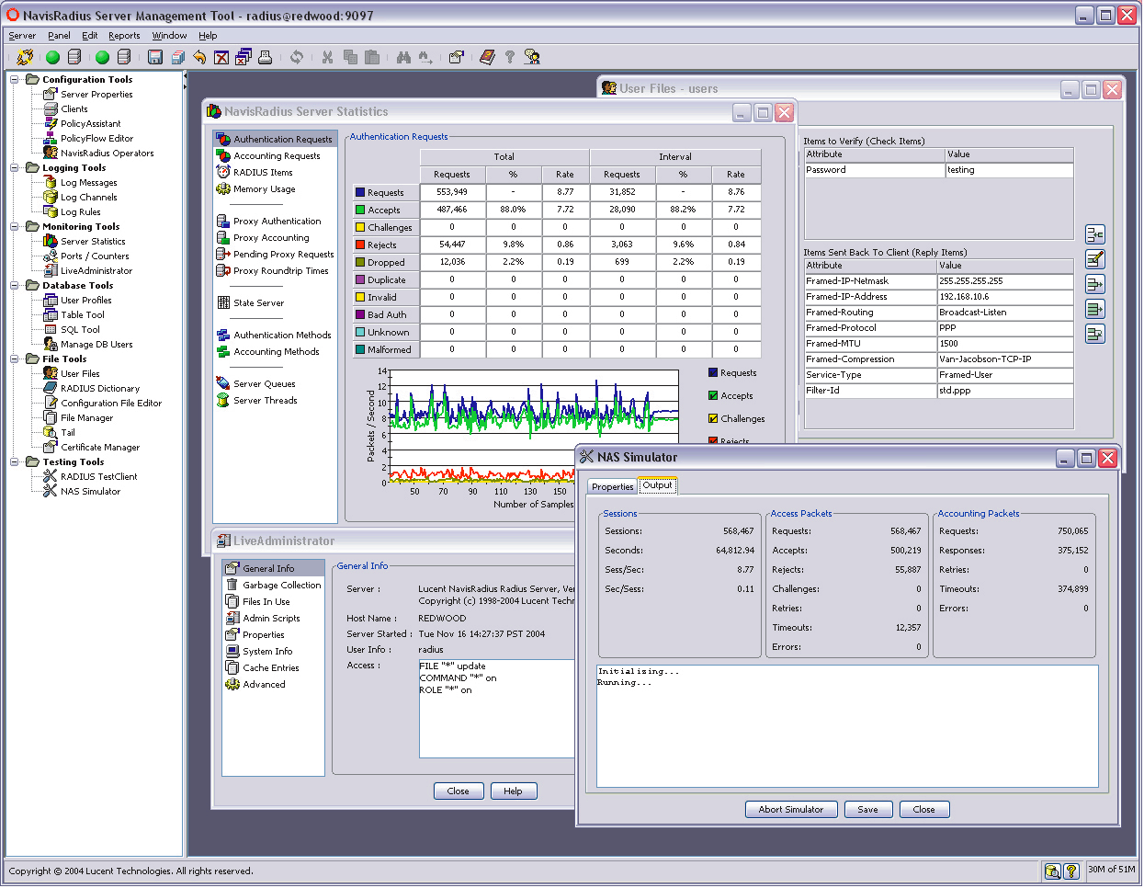The height and width of the screenshot is (888, 1144).
Task: Click the question mark icon in status bar
Action: [1071, 871]
